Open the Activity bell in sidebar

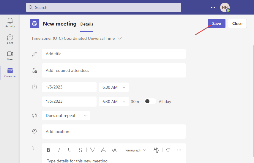(x=10, y=23)
